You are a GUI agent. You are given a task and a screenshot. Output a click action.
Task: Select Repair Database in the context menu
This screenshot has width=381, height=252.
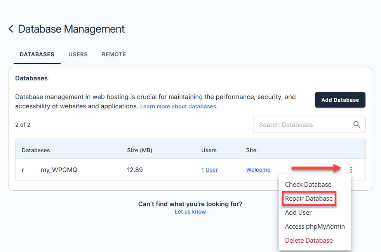pyautogui.click(x=309, y=198)
